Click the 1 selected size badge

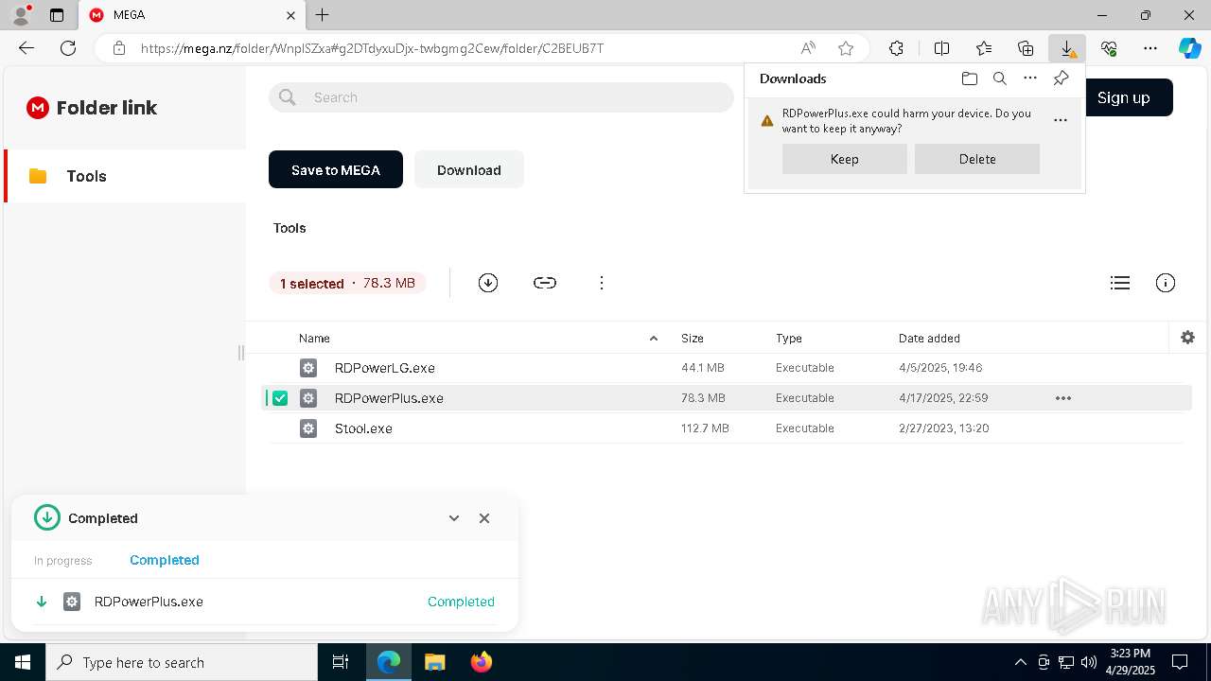tap(347, 283)
